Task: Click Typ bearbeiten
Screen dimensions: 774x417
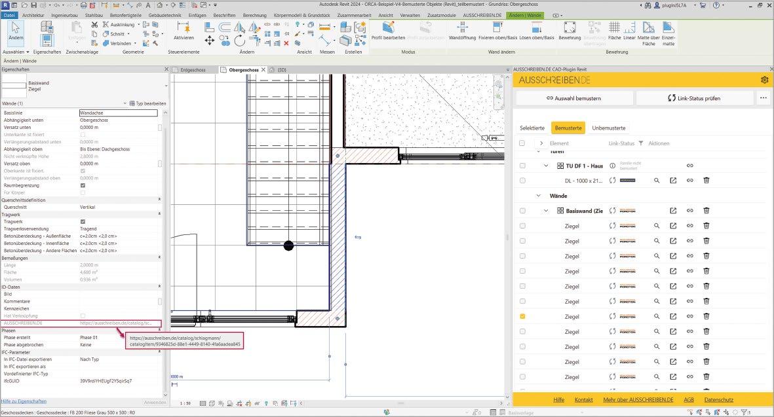Action: 148,103
